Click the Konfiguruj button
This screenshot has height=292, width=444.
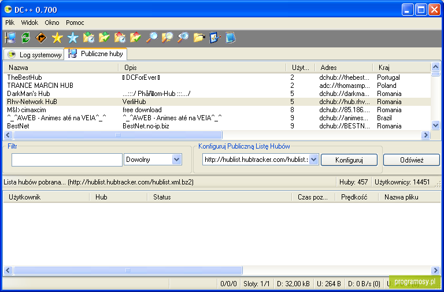(x=349, y=160)
